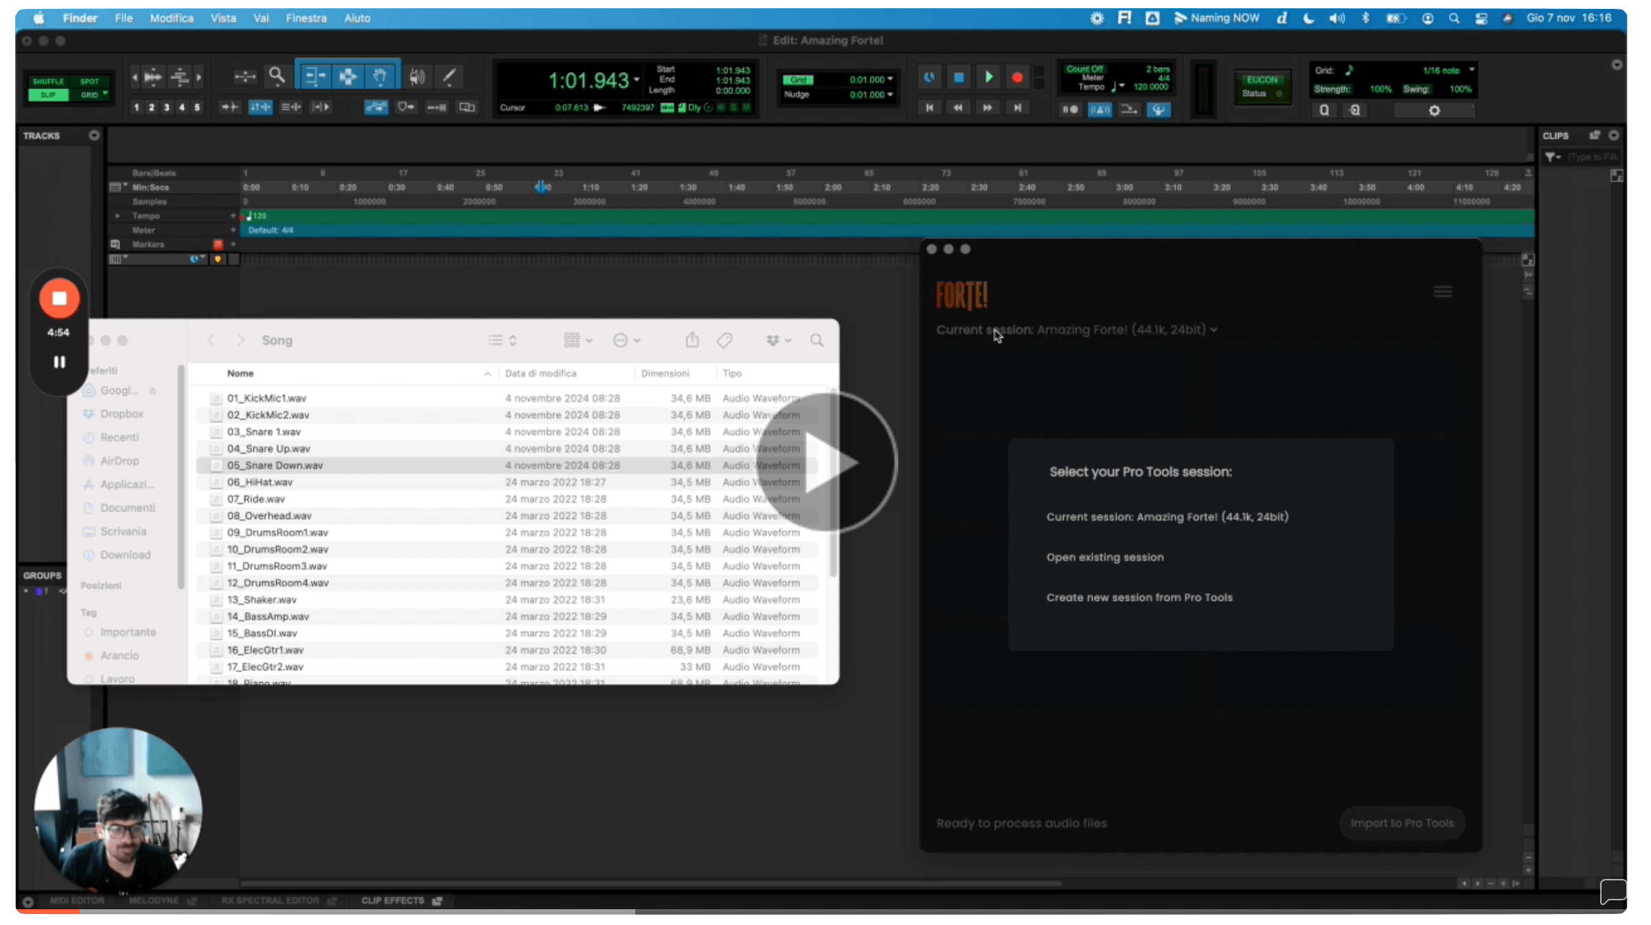Sort by Dimensioni column header
This screenshot has width=1651, height=925.
click(x=665, y=374)
